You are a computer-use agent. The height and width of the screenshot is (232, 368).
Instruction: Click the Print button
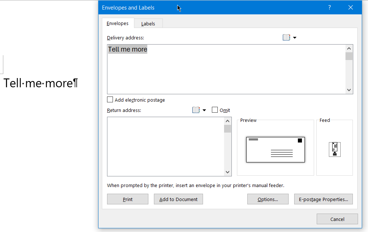tap(128, 199)
